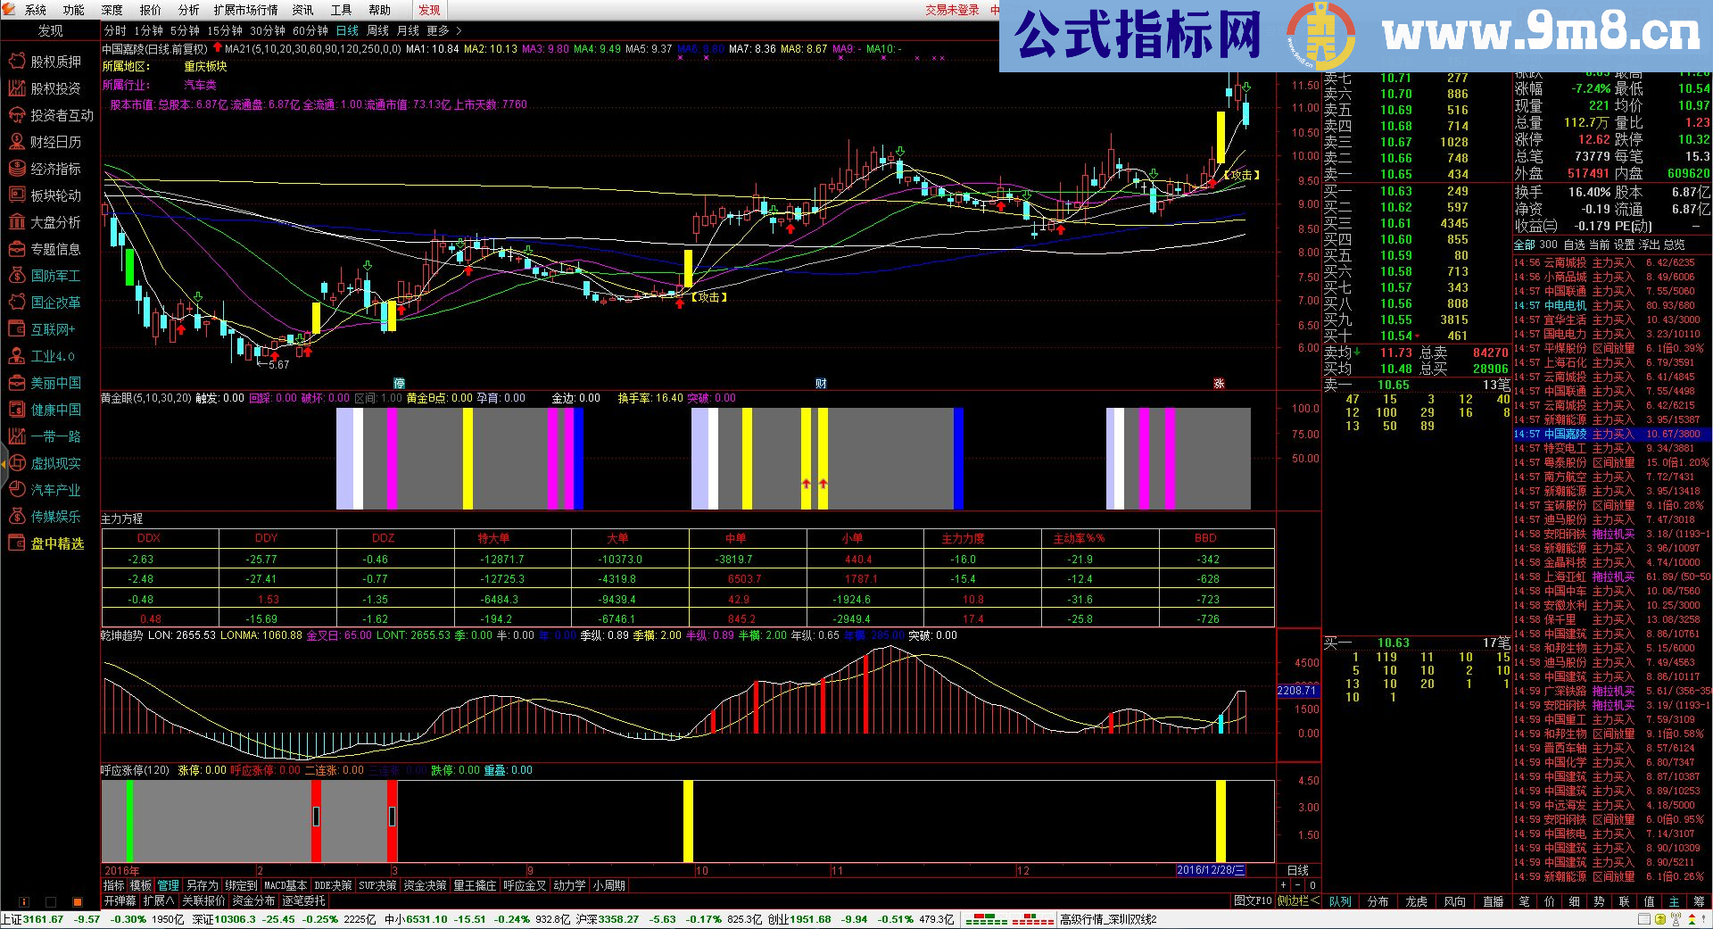Select the DDE决策 template

click(333, 885)
